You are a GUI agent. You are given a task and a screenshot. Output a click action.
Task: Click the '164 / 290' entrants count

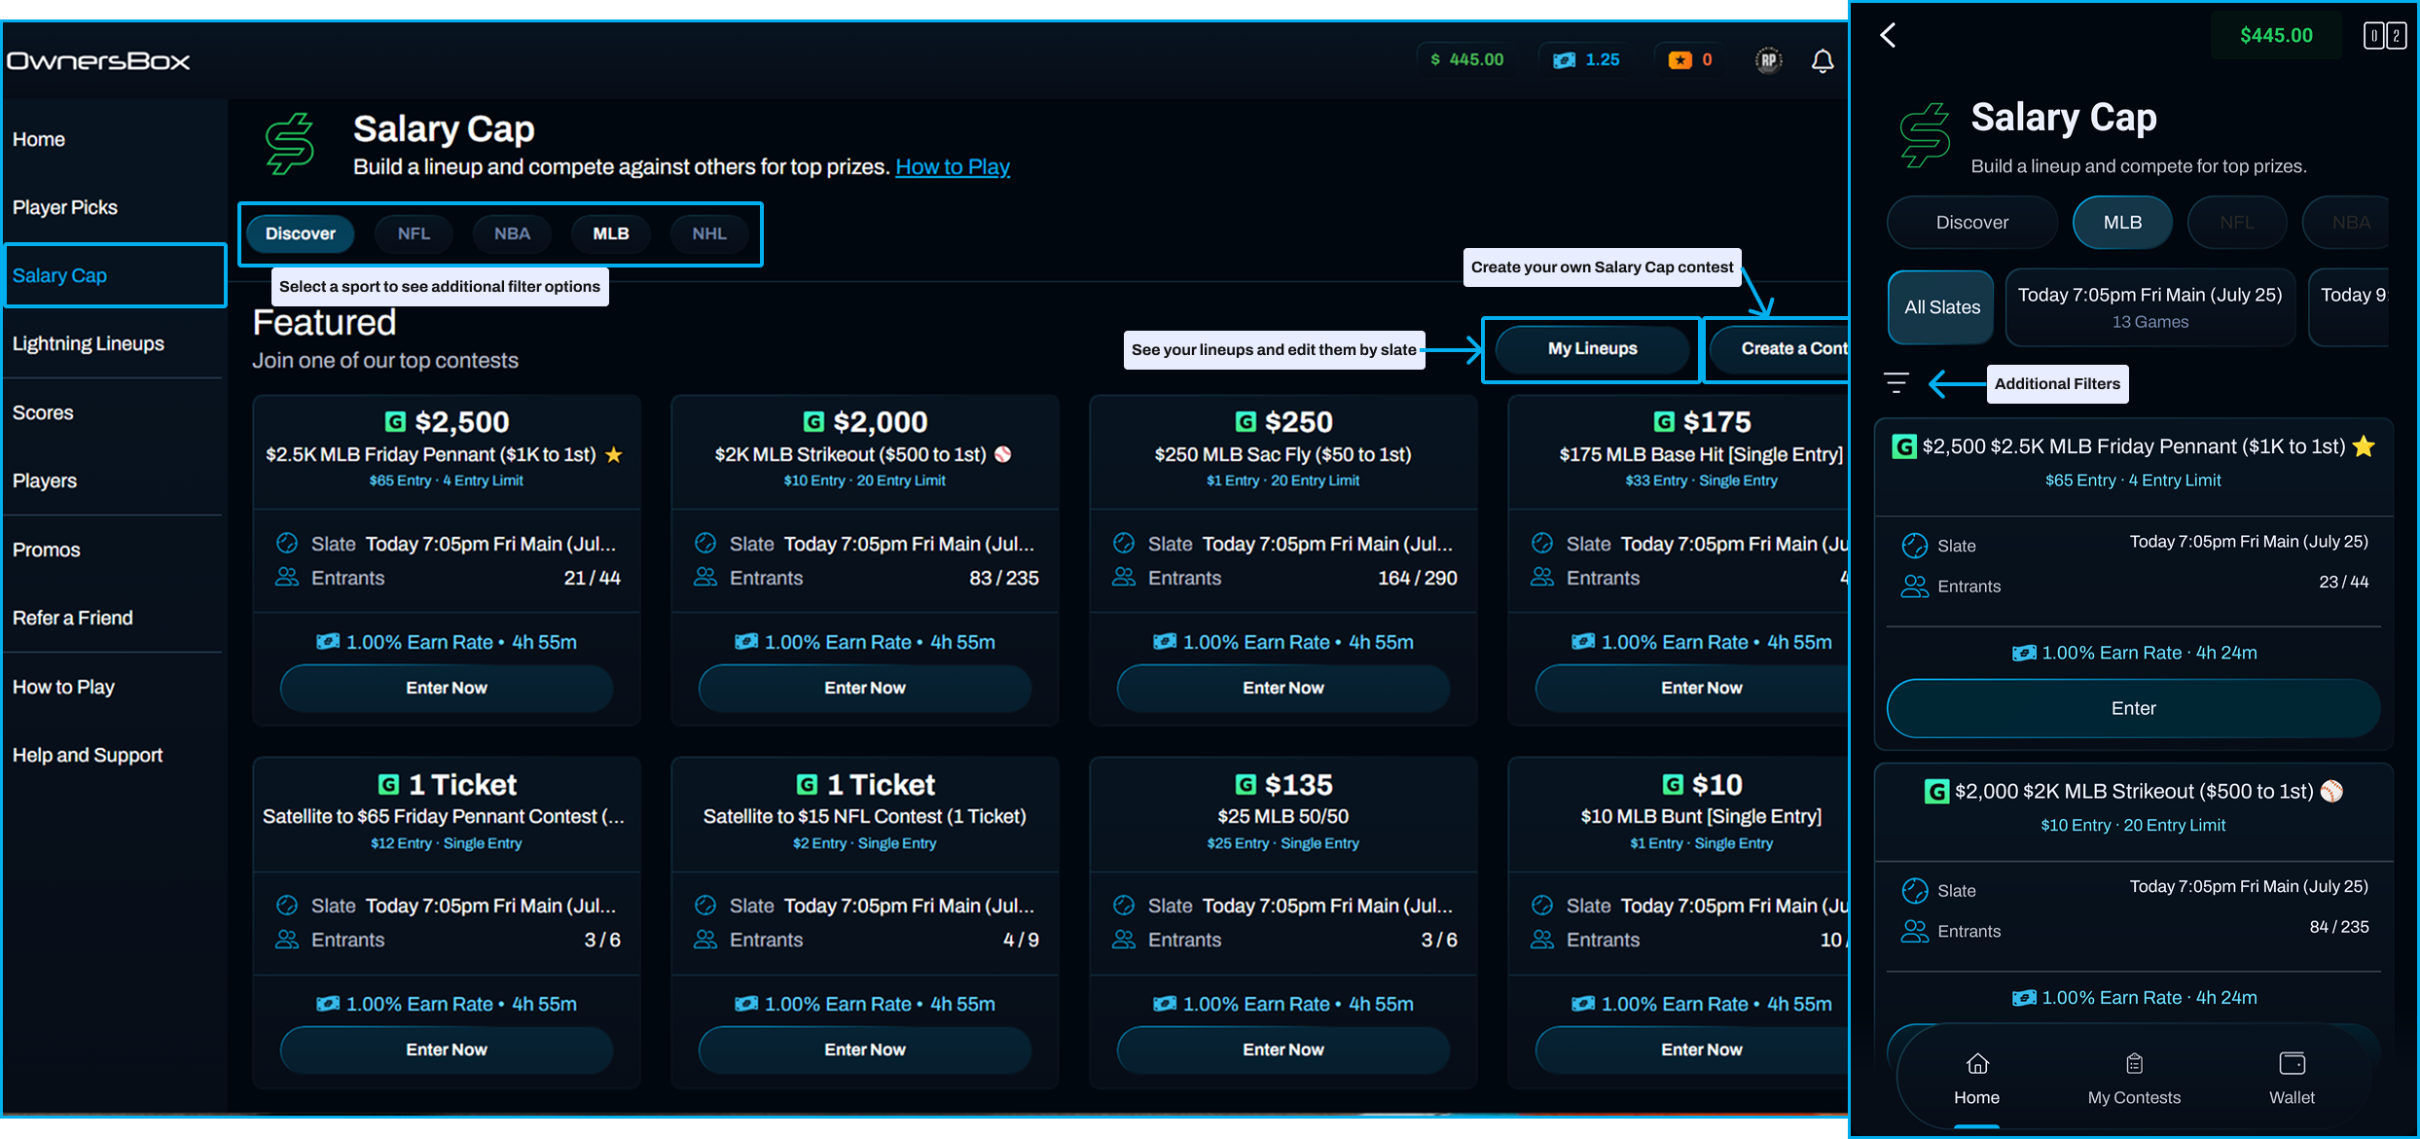click(1417, 578)
